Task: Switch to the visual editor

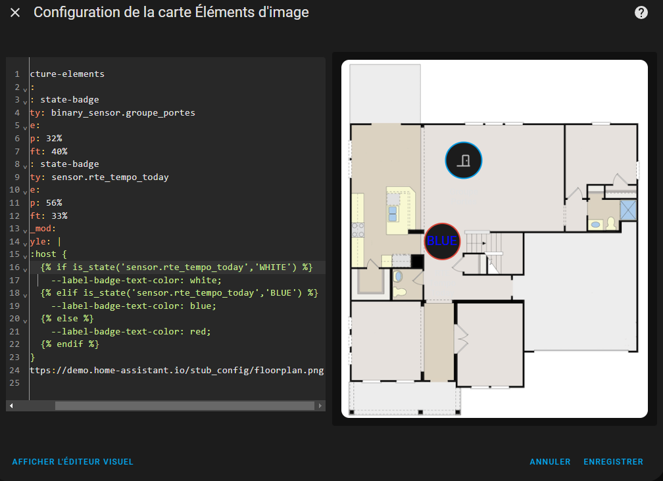Action: pyautogui.click(x=73, y=461)
